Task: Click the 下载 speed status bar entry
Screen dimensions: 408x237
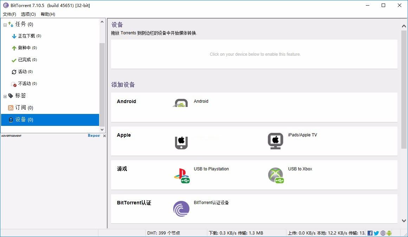Action: coord(236,233)
